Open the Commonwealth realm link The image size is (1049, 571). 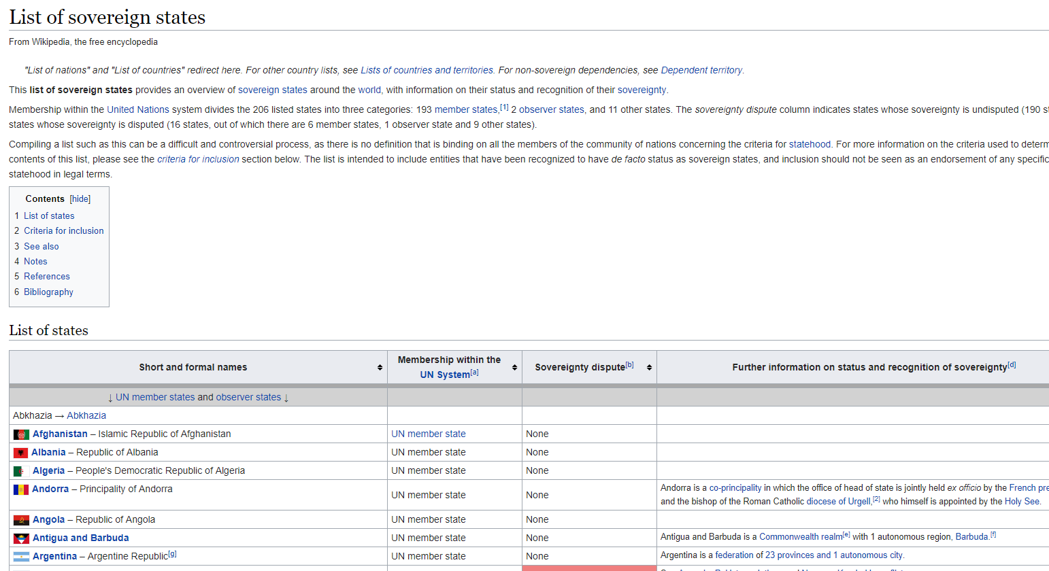tap(801, 537)
